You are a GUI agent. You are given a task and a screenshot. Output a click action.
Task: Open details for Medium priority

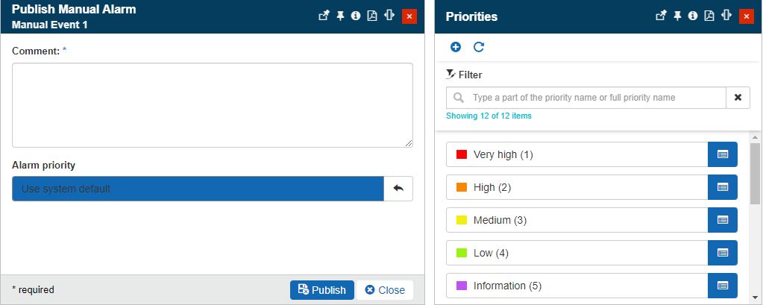[722, 220]
